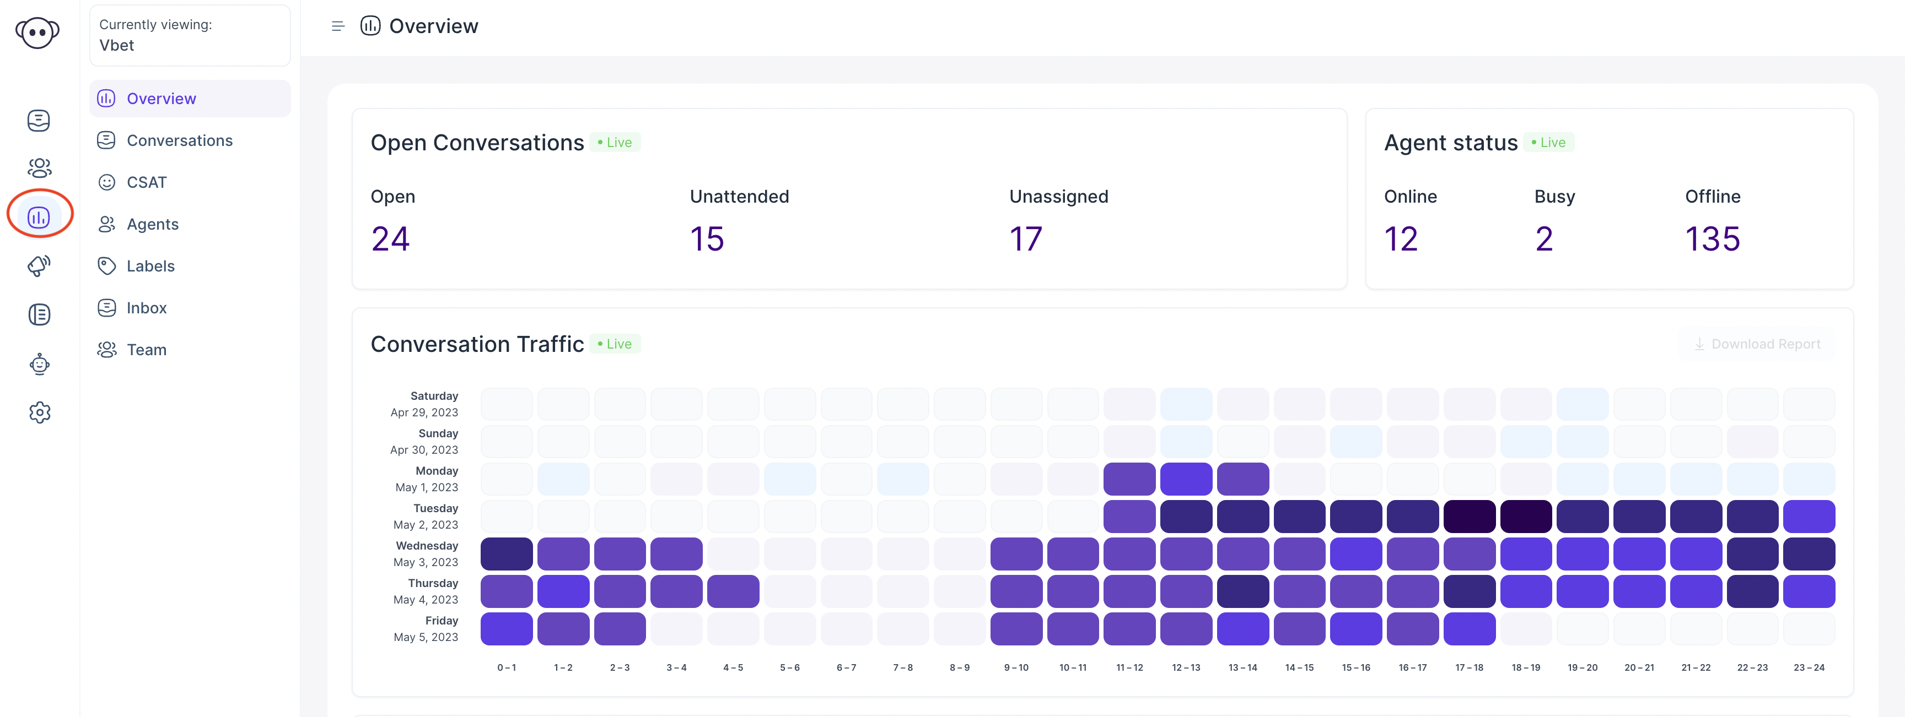The width and height of the screenshot is (1905, 717).
Task: Click the Online agents count 12
Action: 1401,239
